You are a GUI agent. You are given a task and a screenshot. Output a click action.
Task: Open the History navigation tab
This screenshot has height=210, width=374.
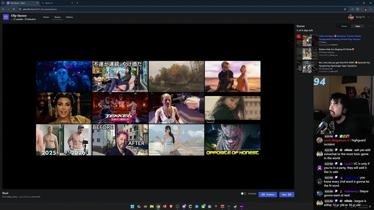click(70, 17)
